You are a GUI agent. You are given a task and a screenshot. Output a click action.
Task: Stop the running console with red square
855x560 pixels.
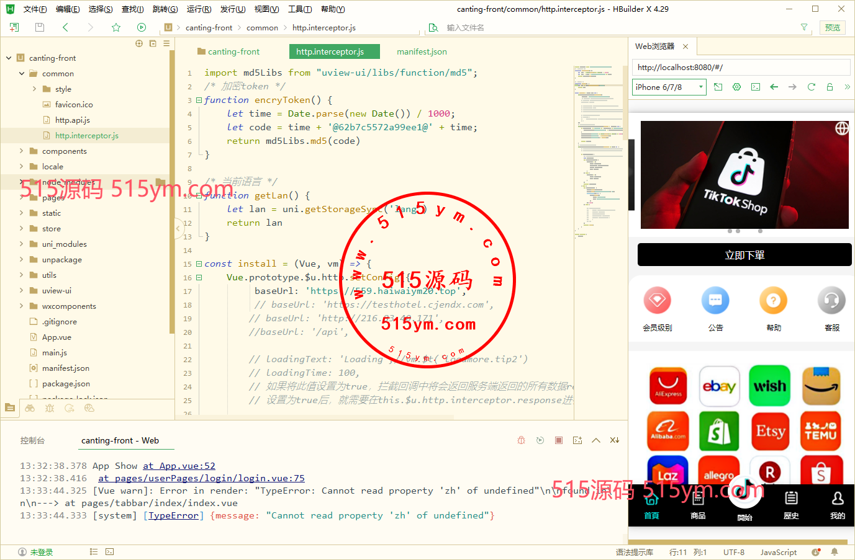click(559, 440)
